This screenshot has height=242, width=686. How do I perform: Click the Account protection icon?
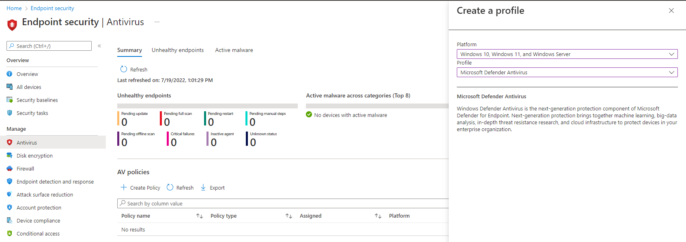coord(9,207)
